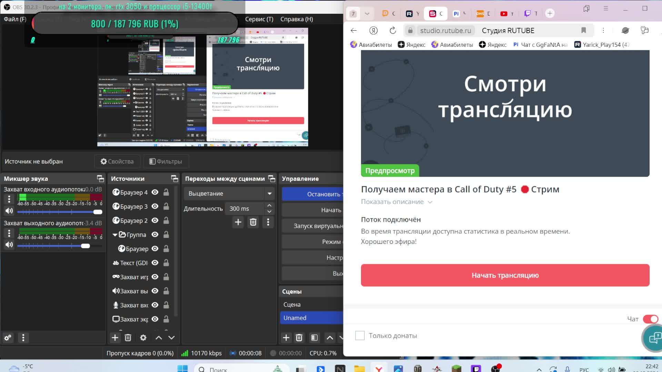The image size is (662, 372).
Task: Adjust input audio capture volume slider
Action: 60,212
